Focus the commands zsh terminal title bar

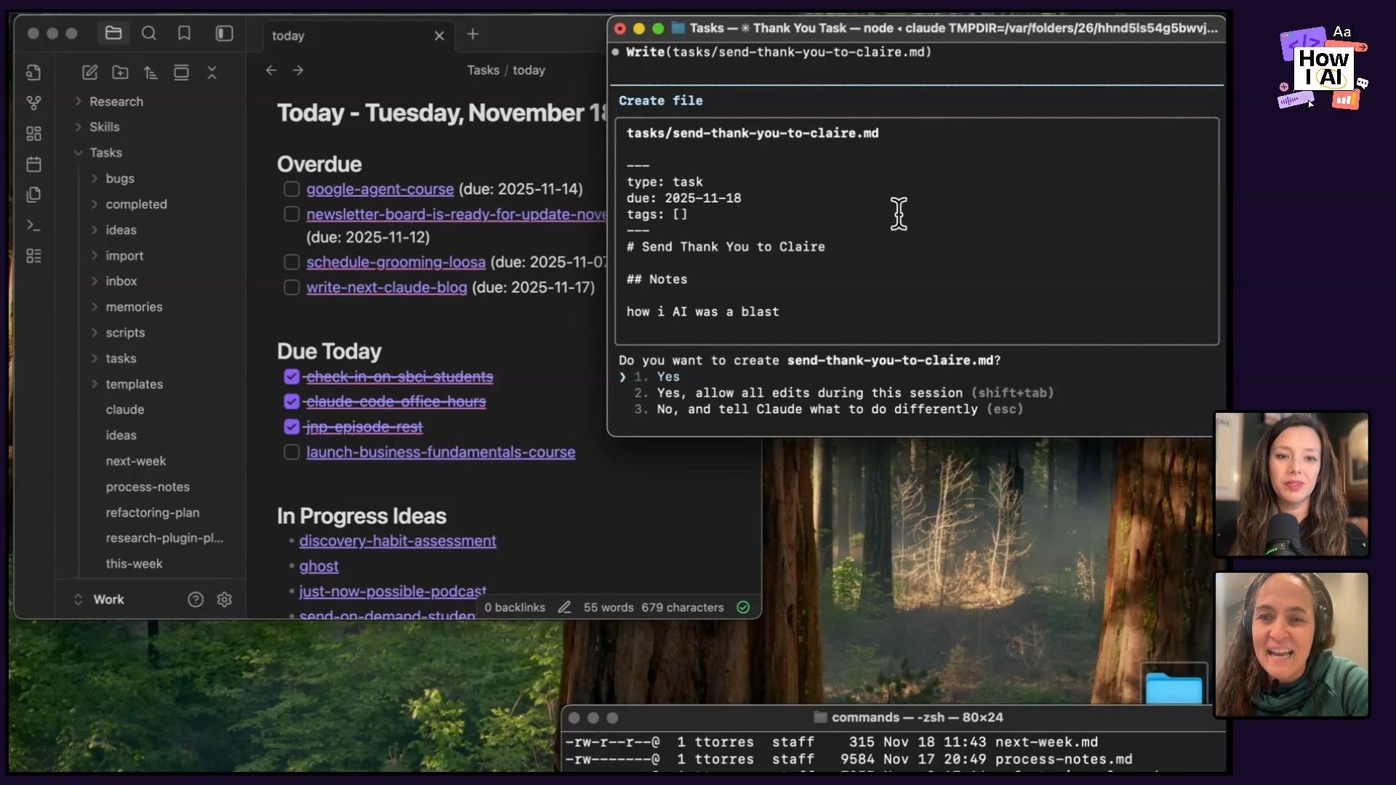click(x=894, y=717)
